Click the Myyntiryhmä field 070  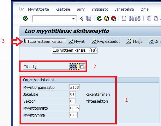pyautogui.click(x=73, y=115)
